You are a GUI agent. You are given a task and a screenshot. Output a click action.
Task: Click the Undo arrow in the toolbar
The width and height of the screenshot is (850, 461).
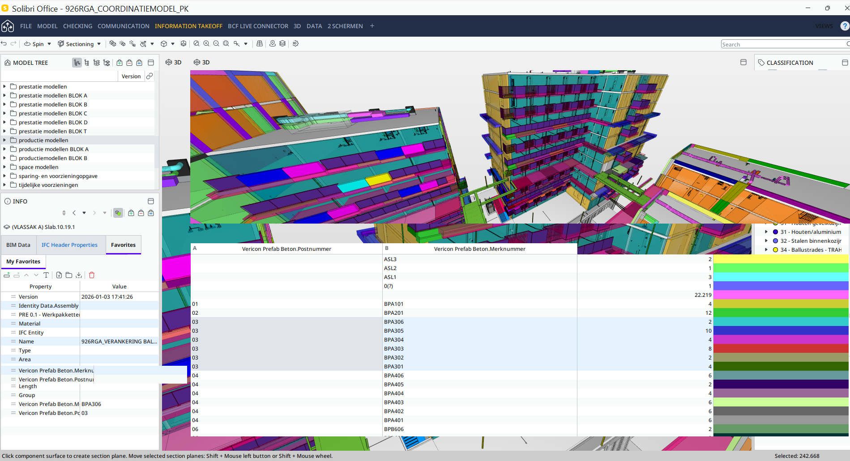pos(4,44)
